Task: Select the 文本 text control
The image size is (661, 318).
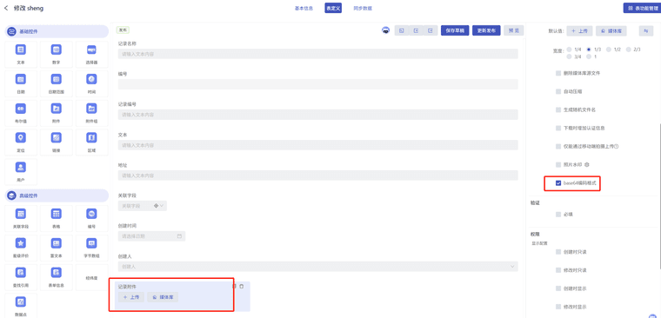Action: coord(21,55)
